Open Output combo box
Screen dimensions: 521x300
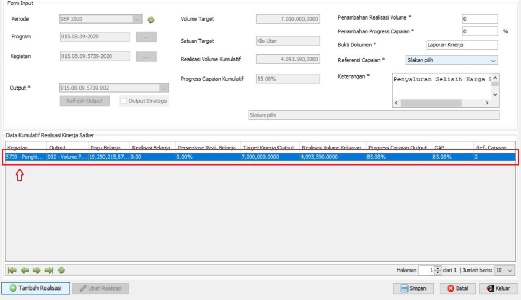114,88
